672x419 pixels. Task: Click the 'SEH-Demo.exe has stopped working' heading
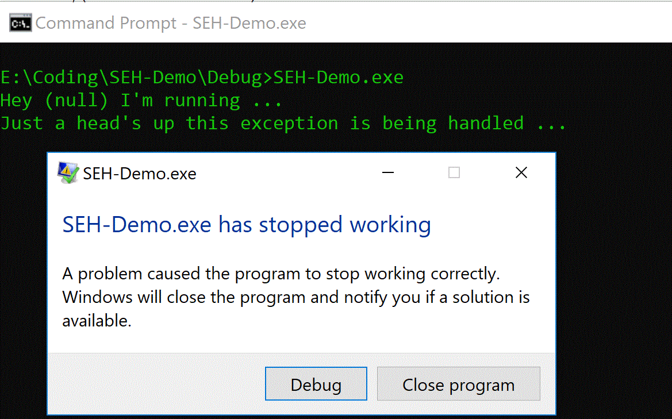point(246,225)
